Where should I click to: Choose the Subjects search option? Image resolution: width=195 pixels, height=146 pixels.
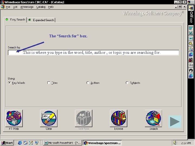[x=127, y=83]
